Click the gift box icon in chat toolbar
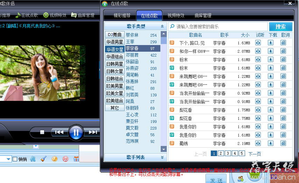 76,159
